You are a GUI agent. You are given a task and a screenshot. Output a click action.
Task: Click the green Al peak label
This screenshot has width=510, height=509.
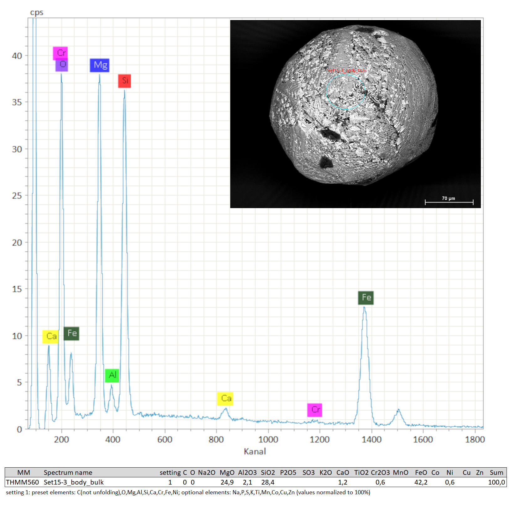[x=112, y=375]
